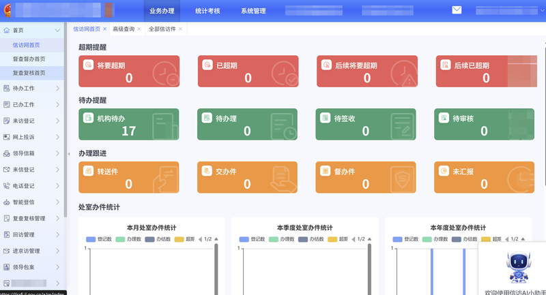Click the 督办件 card icon
The height and width of the screenshot is (295, 546).
pyautogui.click(x=325, y=171)
